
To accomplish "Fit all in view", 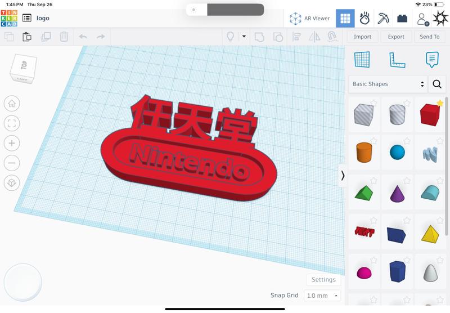I will click(12, 123).
